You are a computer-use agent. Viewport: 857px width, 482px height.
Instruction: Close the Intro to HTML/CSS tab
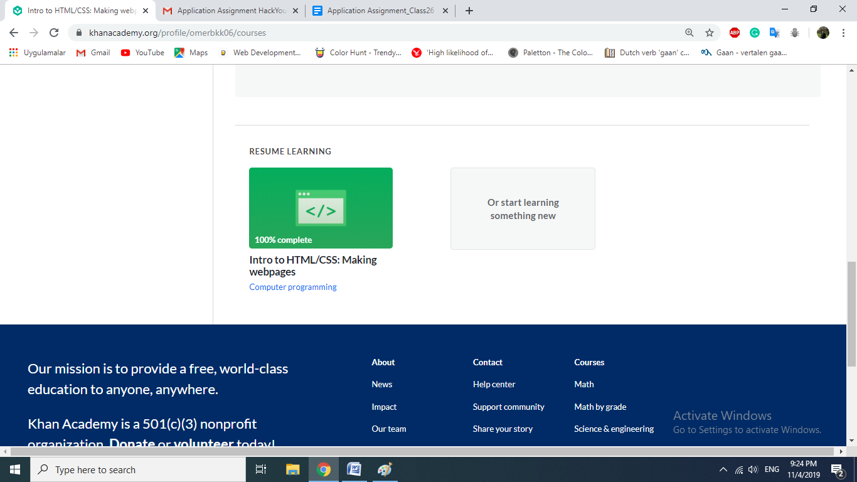(x=146, y=11)
